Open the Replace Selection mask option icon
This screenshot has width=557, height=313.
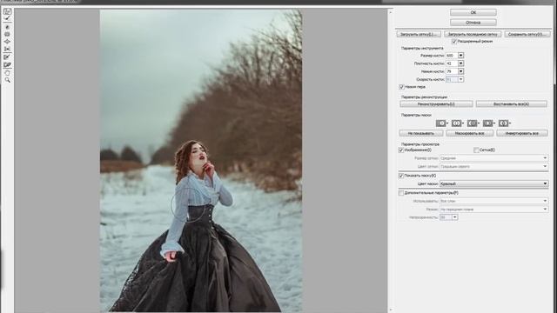441,123
